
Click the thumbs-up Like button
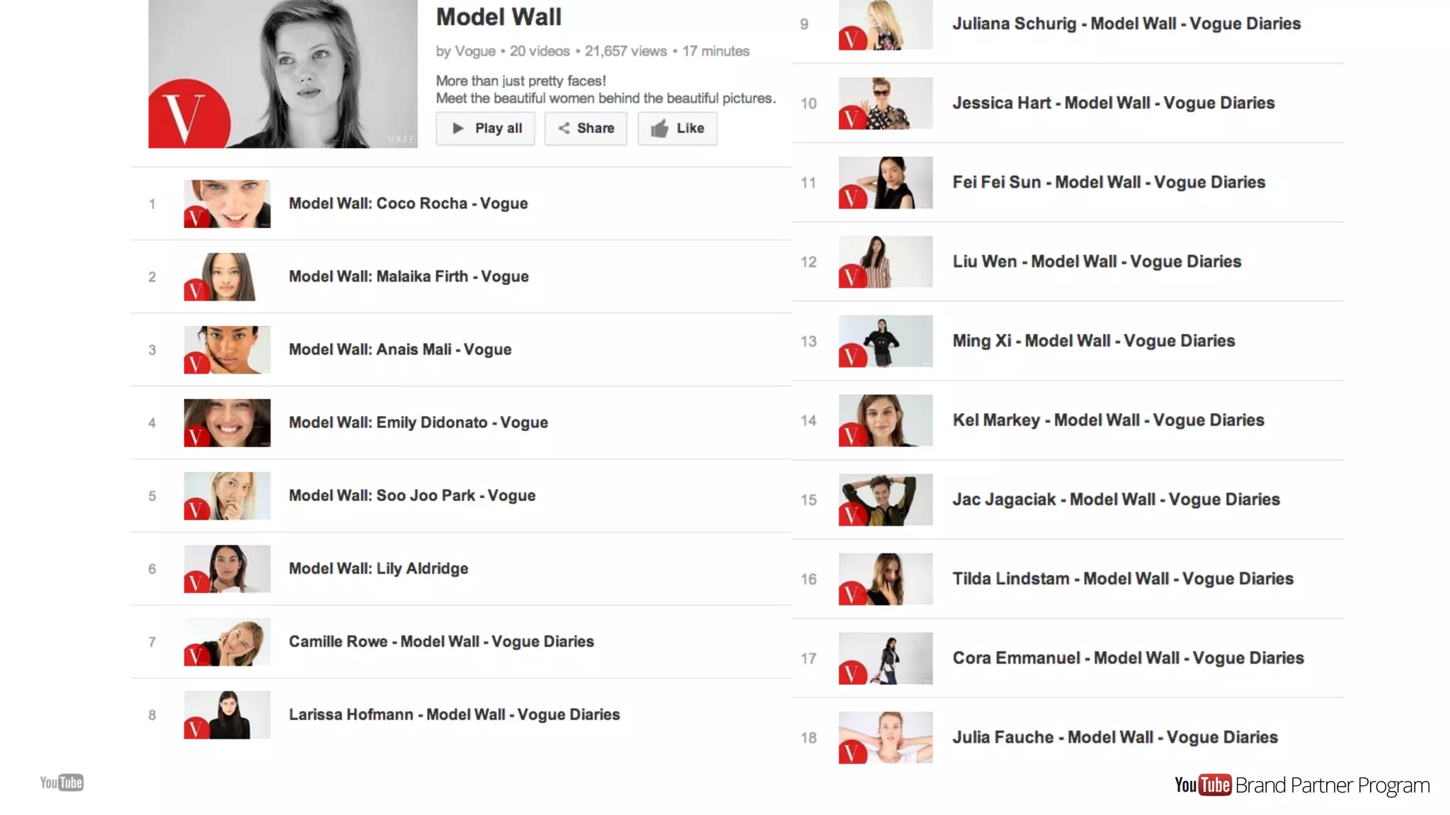click(677, 128)
